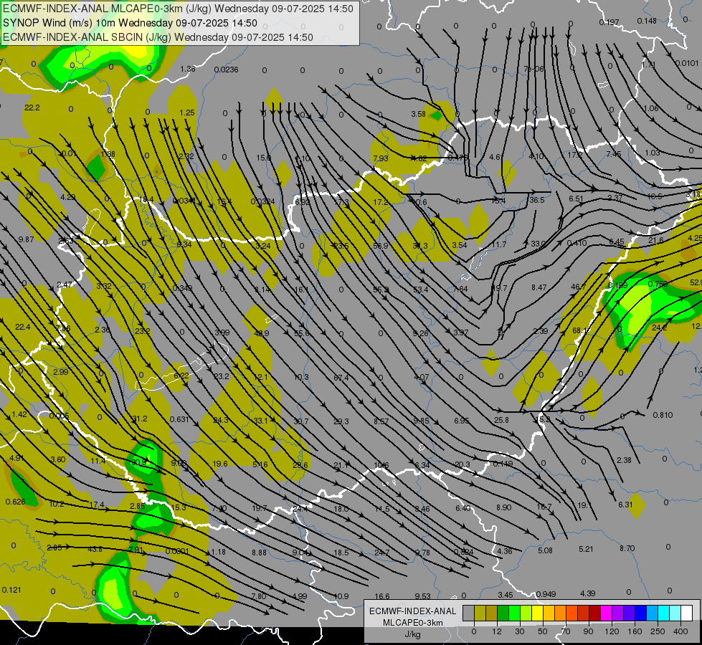Click the grid value 36.5

537,200
